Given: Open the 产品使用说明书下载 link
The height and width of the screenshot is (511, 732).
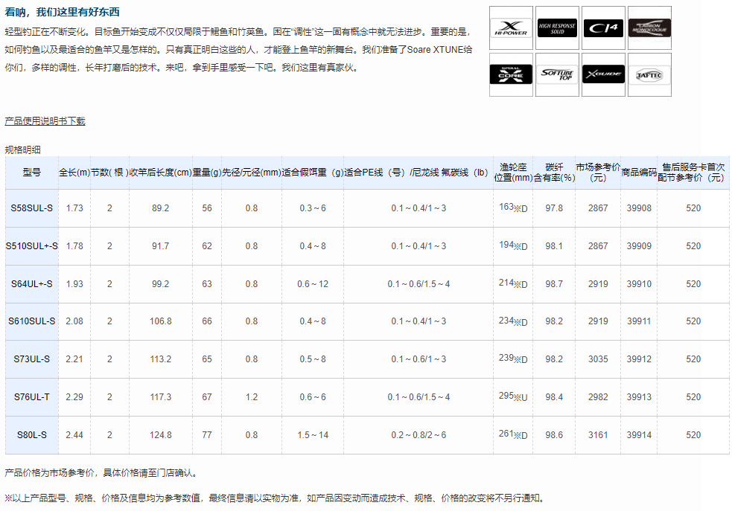Looking at the screenshot, I should 45,121.
